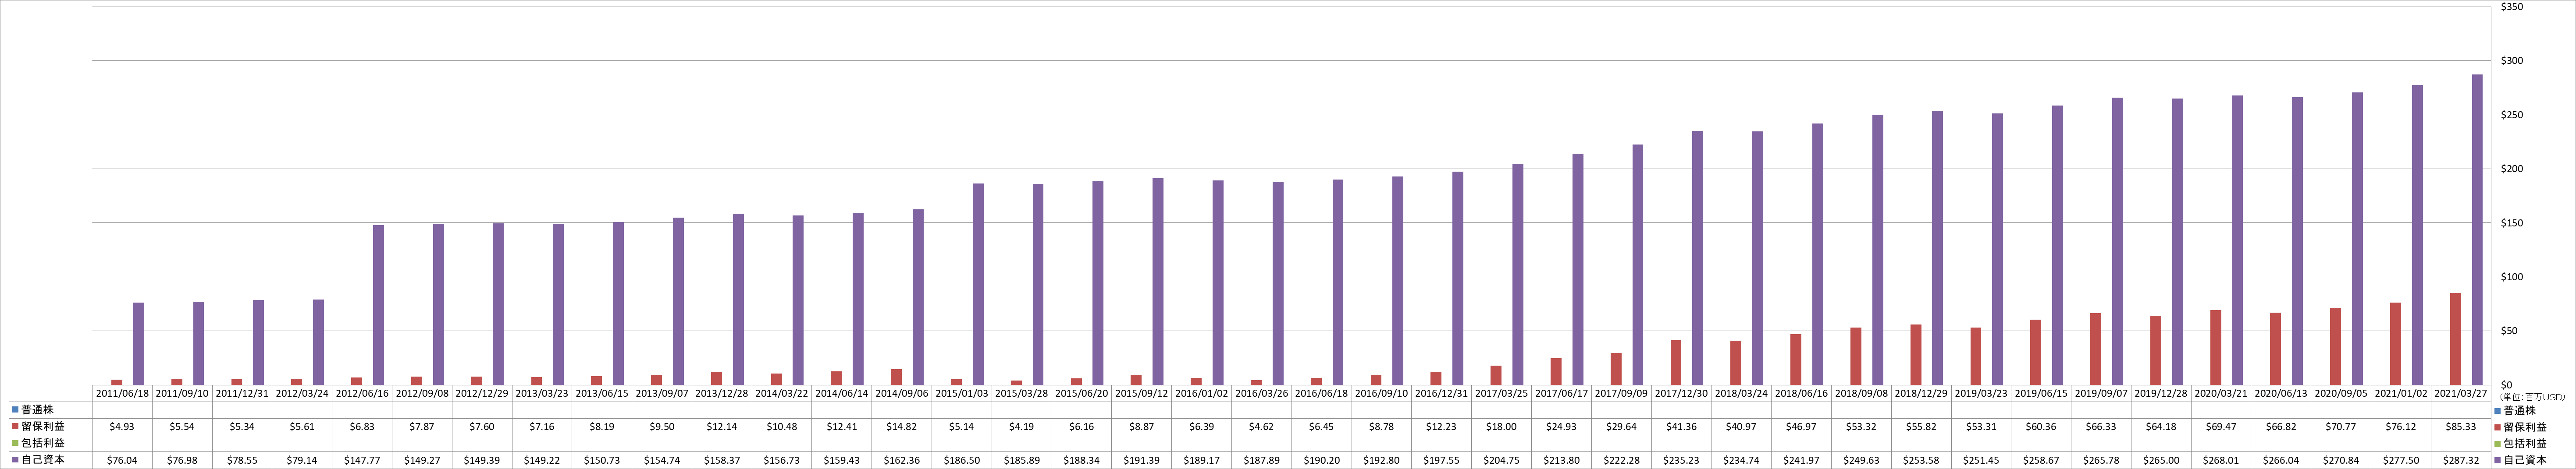Image resolution: width=2576 pixels, height=469 pixels.
Task: Select the $85.33 retained earnings cell
Action: (2461, 426)
